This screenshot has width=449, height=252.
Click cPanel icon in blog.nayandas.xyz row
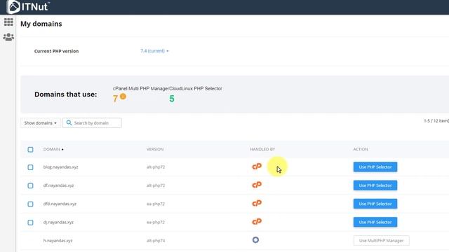257,167
